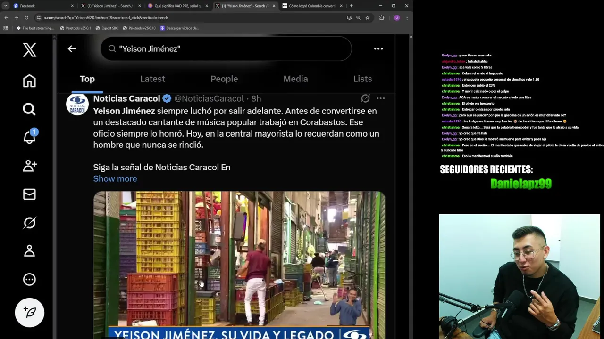This screenshot has height=339, width=604.
Task: Open 'The best streaming...' bookmark
Action: click(35, 28)
